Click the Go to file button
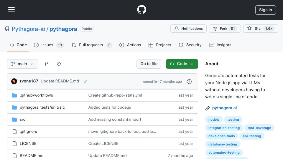The width and height of the screenshot is (283, 159). [149, 64]
